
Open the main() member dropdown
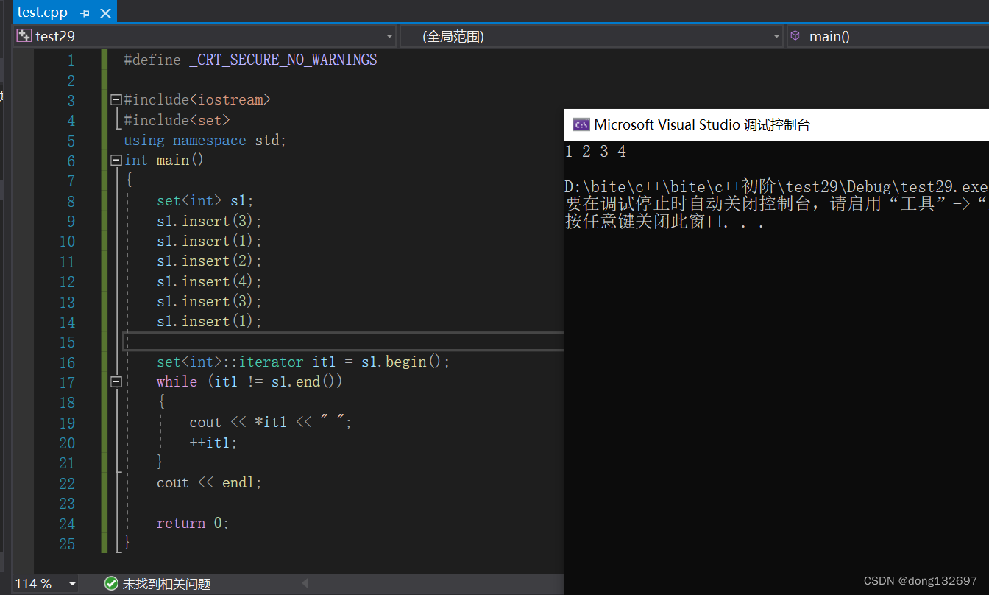coord(888,36)
